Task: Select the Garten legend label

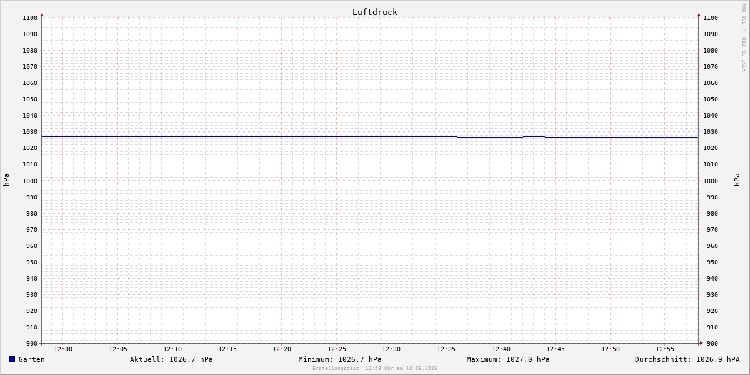Action: pyautogui.click(x=31, y=359)
